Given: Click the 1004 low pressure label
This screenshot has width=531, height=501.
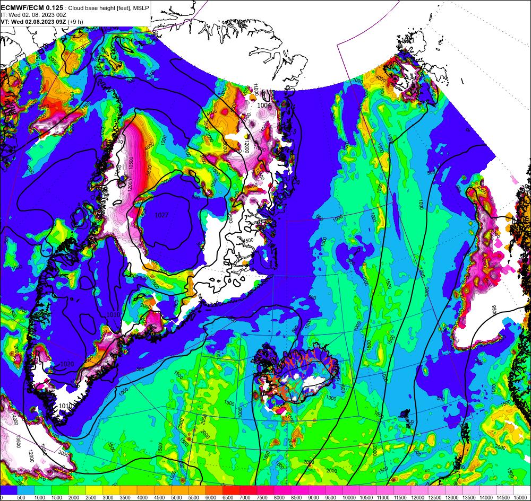Looking at the screenshot, I should tap(264, 106).
